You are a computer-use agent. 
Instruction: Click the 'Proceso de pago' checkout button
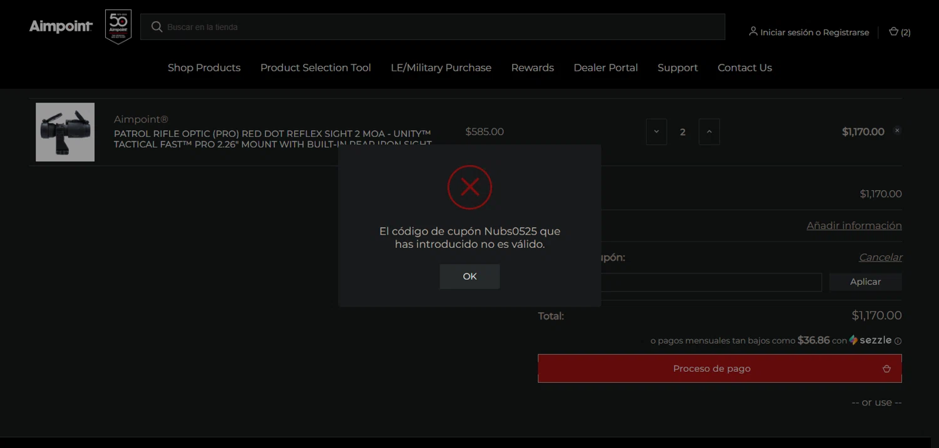[720, 369]
